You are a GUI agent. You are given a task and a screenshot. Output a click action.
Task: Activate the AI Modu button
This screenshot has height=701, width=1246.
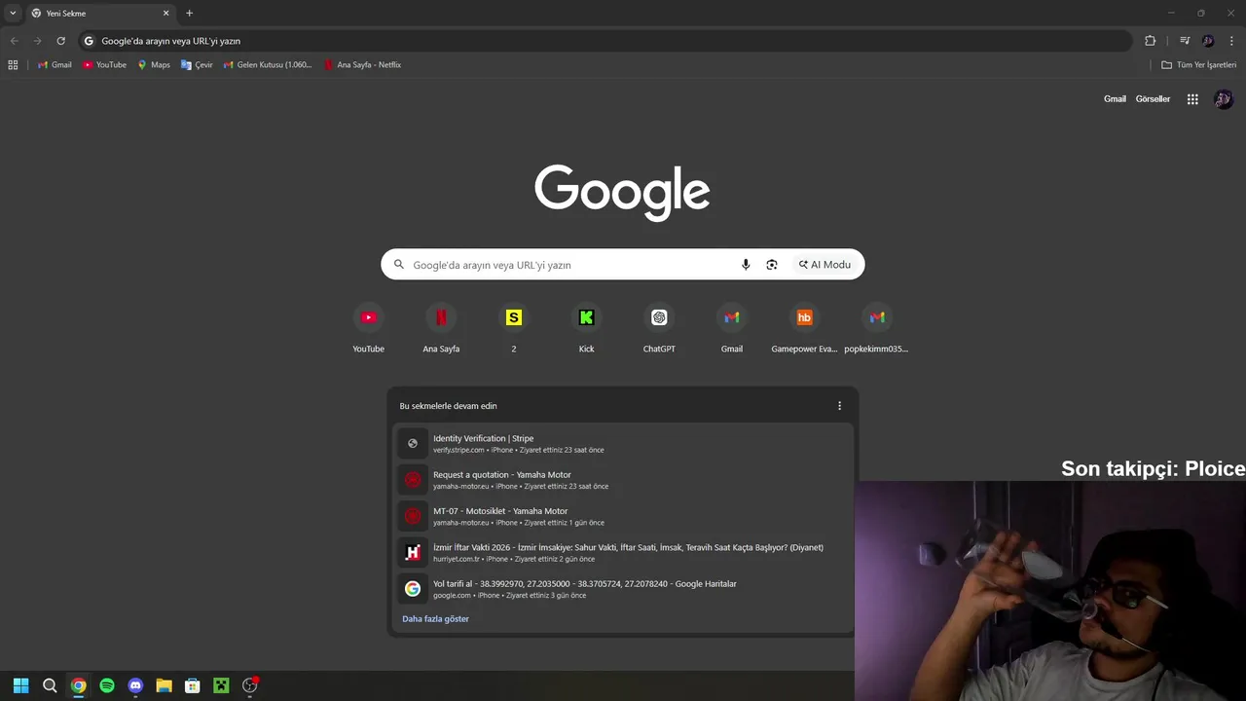[x=825, y=265]
